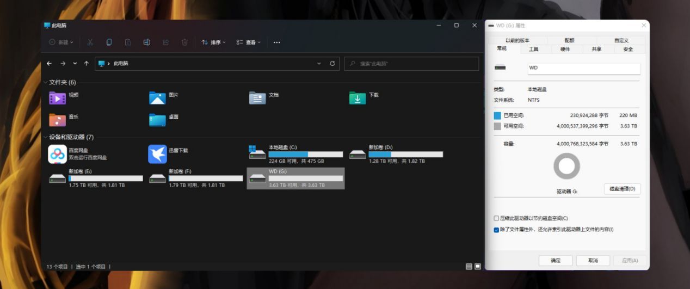The image size is (690, 289).
Task: Click the D: drive usage bar
Action: coord(406,155)
